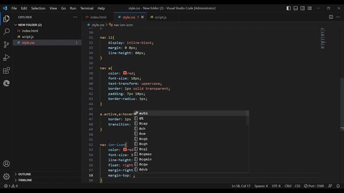344x193 pixels.
Task: Click the split editor right icon
Action: (331, 17)
